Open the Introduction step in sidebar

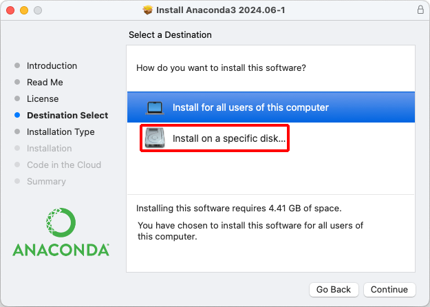tap(52, 66)
